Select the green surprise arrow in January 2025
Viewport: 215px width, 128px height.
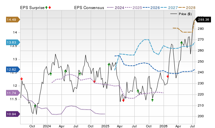[109, 65]
